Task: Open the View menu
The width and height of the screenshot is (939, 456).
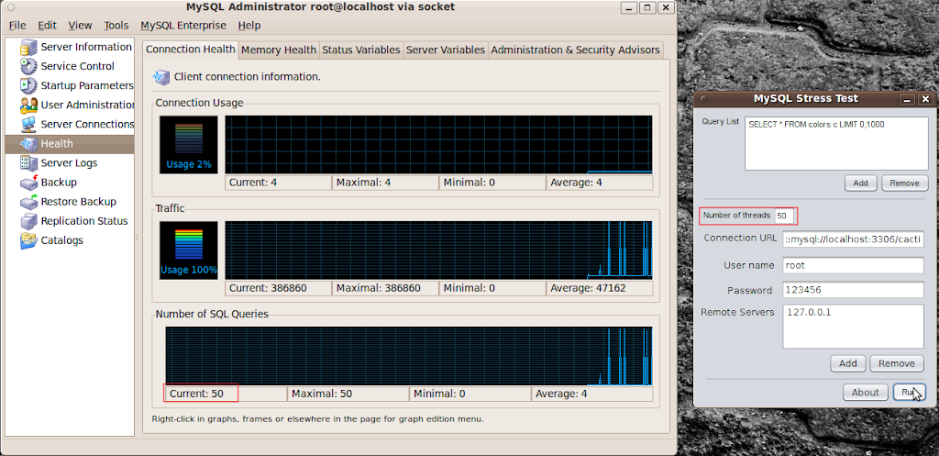Action: pos(81,25)
